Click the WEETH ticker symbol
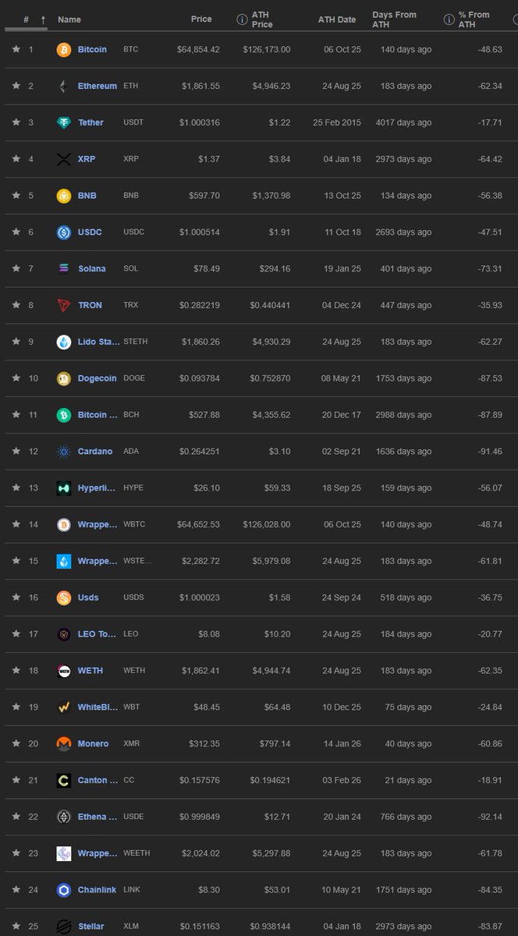This screenshot has width=518, height=936. pyautogui.click(x=137, y=853)
